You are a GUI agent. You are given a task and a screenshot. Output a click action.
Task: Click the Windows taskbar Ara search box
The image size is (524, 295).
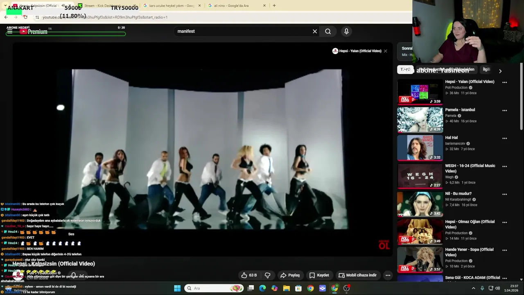tap(214, 288)
